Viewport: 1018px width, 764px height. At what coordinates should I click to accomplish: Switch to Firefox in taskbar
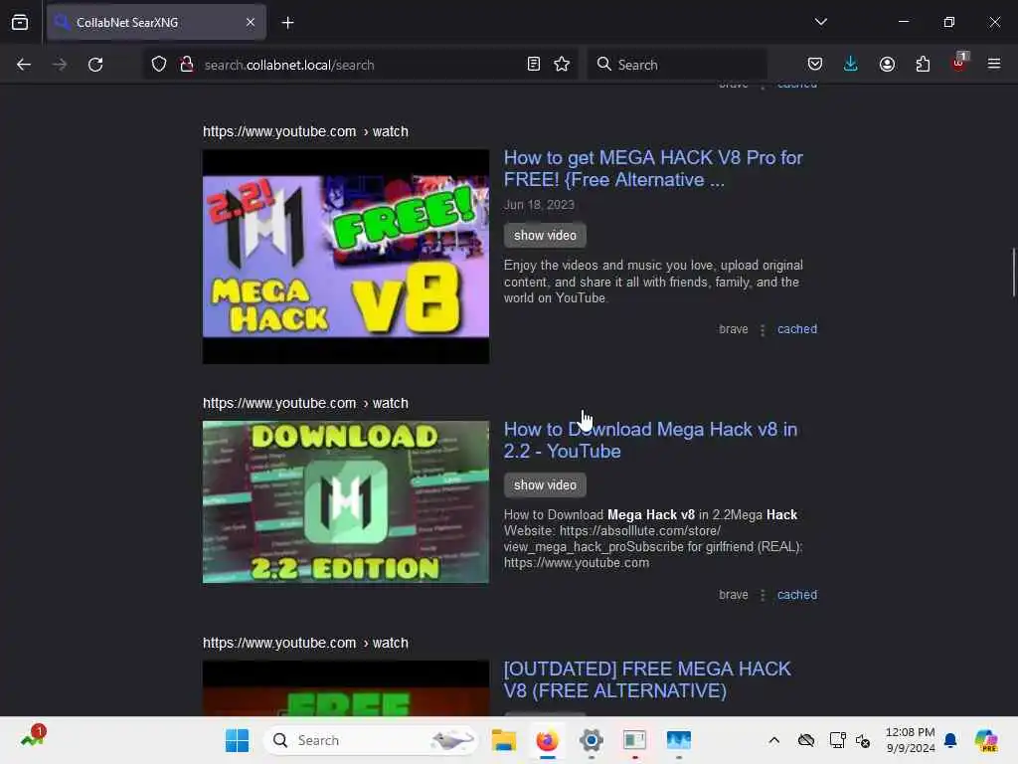548,740
